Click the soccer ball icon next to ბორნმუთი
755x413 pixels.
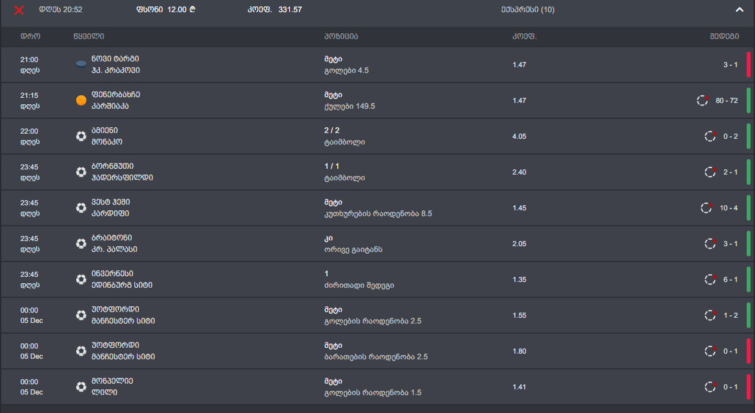pos(81,172)
